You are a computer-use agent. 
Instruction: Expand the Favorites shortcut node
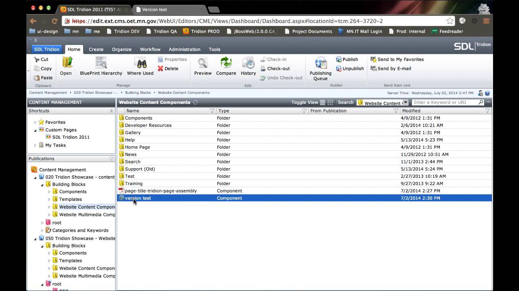coord(35,122)
